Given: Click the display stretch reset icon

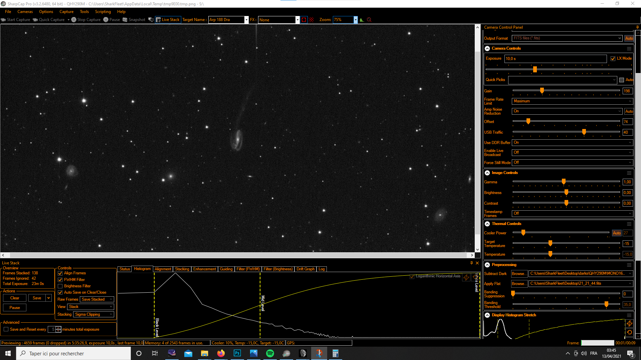Looking at the screenshot, I should click(x=629, y=332).
